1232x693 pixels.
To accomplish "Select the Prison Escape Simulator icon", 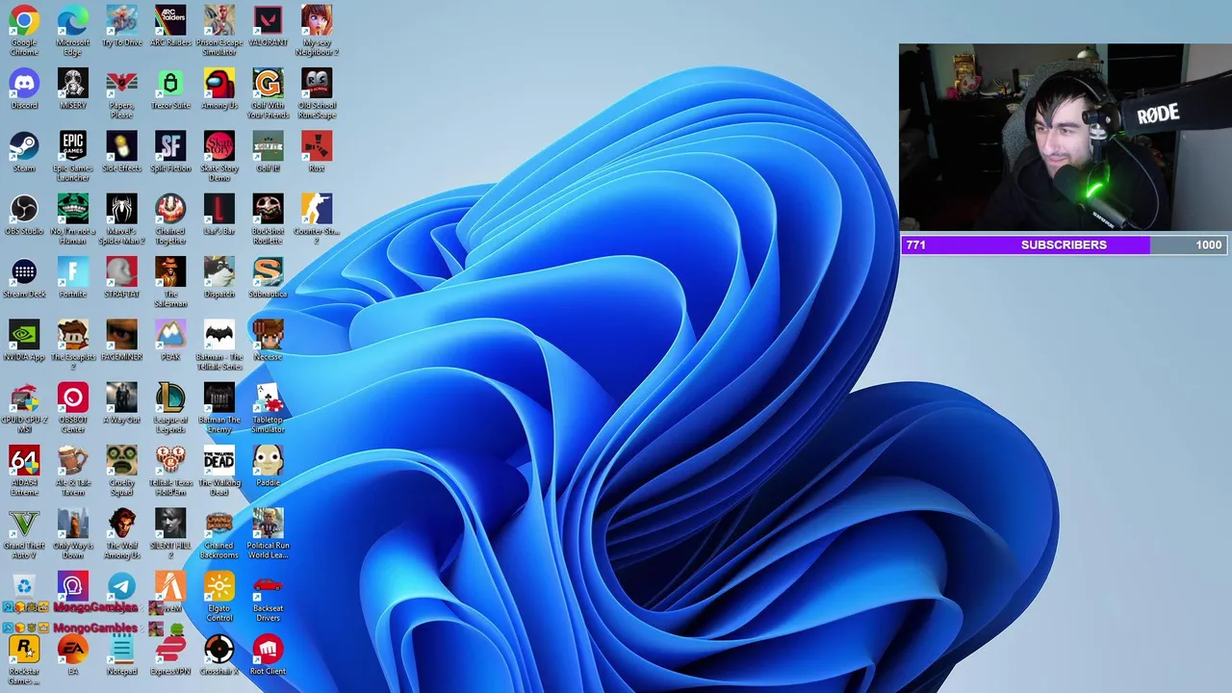I will point(219,20).
